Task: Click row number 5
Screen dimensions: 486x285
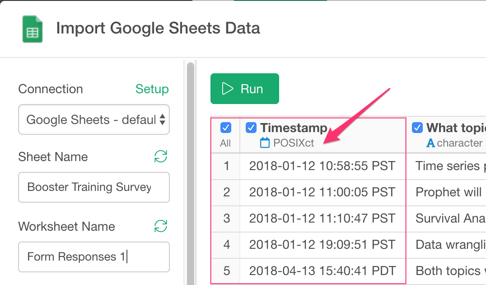Action: pyautogui.click(x=226, y=271)
